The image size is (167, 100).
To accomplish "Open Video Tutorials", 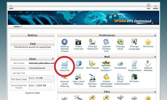I will tap(78, 45).
